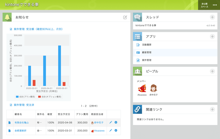Viewport: 220px width, 139px height.
Task: Open the 顧客管理 app
Action: pyautogui.click(x=147, y=52)
